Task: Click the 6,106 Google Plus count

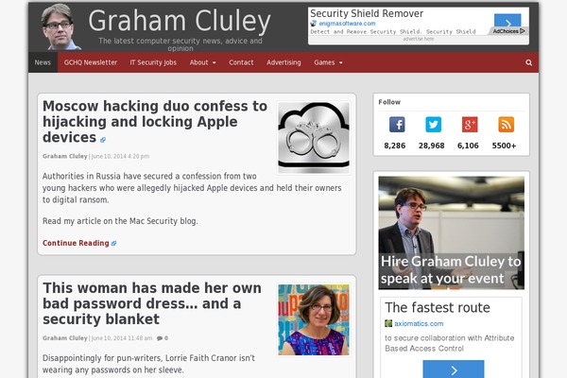Action: [468, 146]
